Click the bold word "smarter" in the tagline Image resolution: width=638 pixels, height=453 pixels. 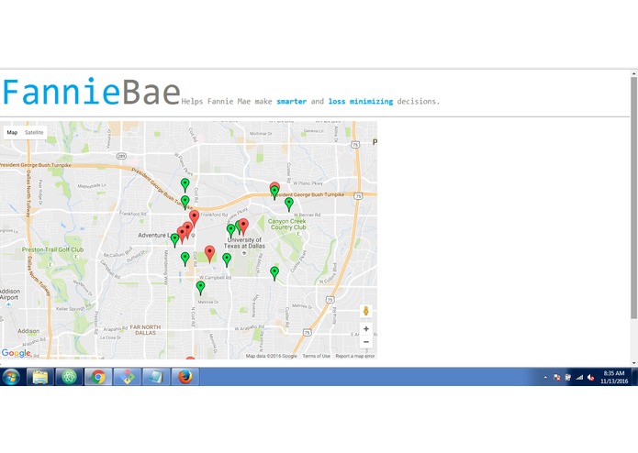(291, 101)
